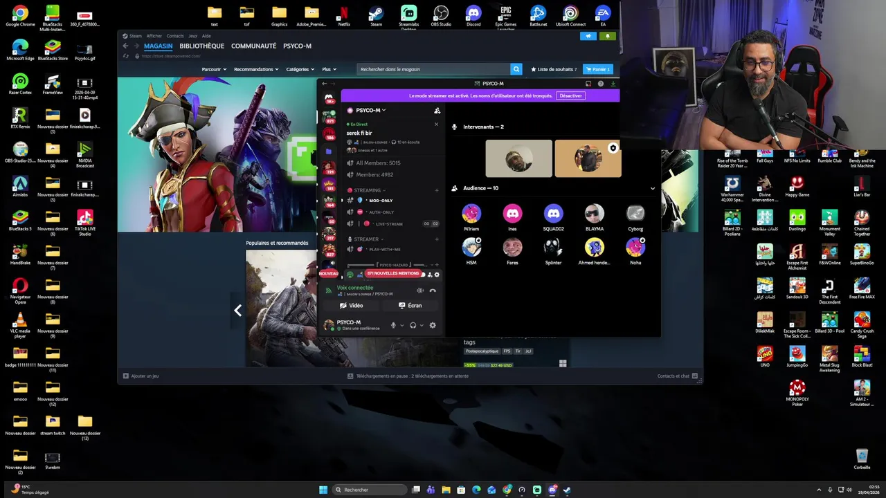Add a channel to STREAMER category
Screen dimensions: 886x498
point(436,239)
